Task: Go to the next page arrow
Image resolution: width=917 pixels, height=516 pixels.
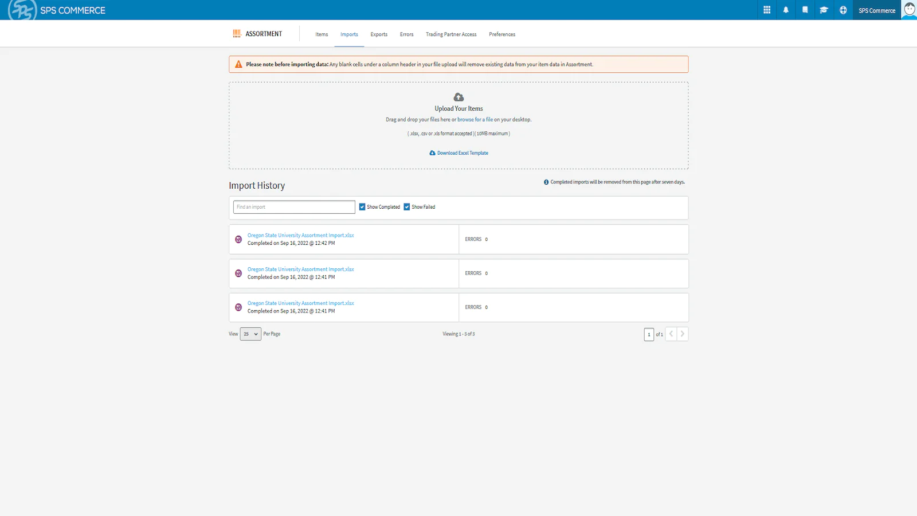Action: coord(682,334)
